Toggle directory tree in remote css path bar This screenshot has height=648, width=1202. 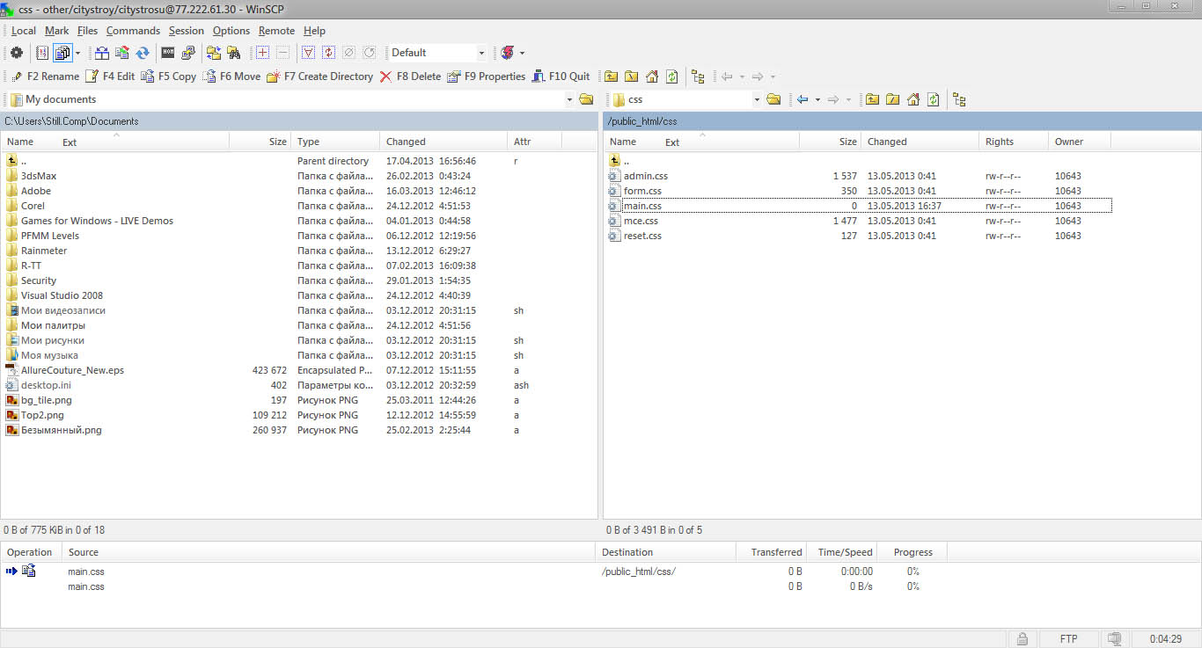point(959,99)
